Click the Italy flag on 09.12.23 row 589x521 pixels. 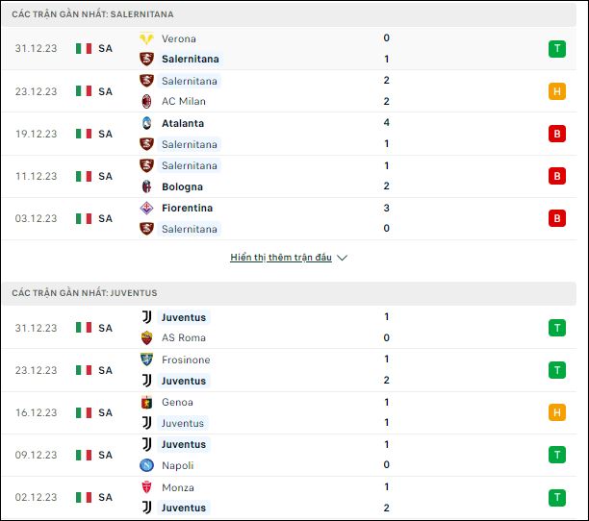click(84, 455)
